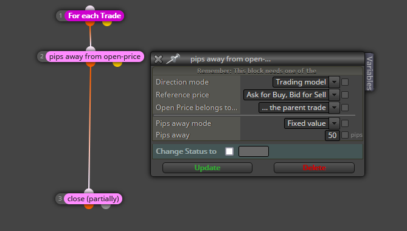Select the Trading model combo box
Image resolution: width=407 pixels, height=231 pixels.
coord(301,82)
